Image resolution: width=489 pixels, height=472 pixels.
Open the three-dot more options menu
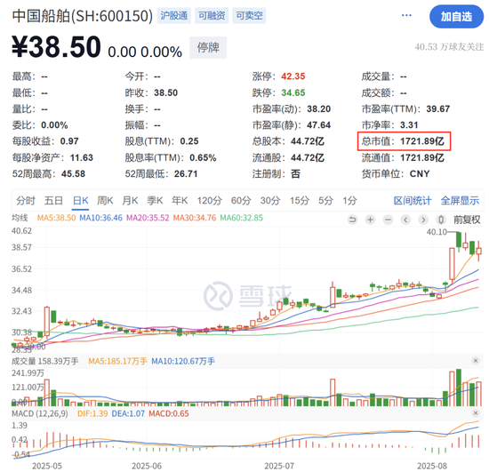pyautogui.click(x=406, y=15)
